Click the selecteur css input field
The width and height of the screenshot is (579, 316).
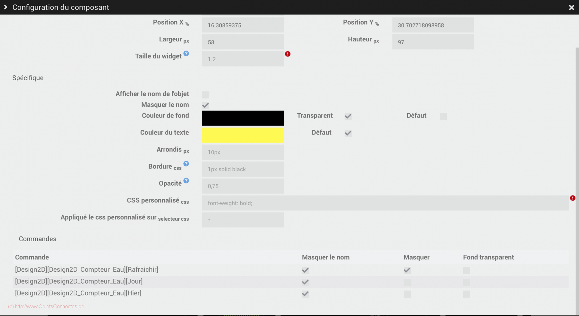point(243,220)
